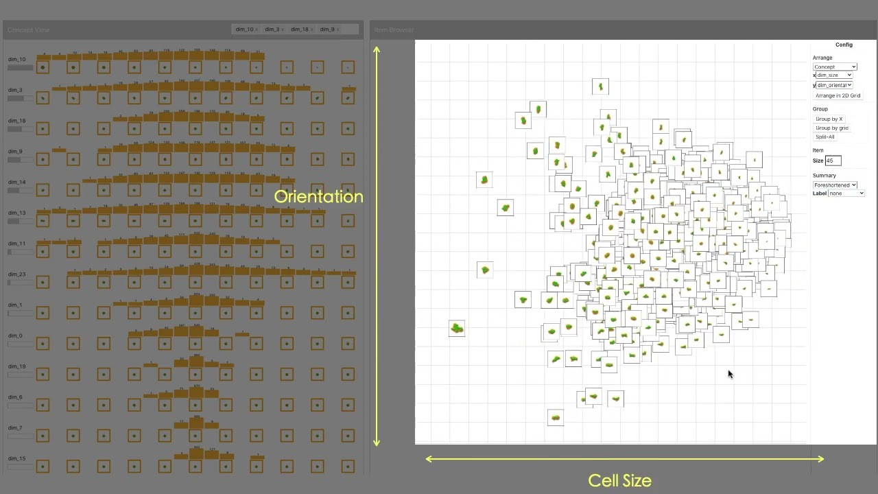Adjust the bar under the dim_10 label
878x494 pixels.
pyautogui.click(x=21, y=68)
